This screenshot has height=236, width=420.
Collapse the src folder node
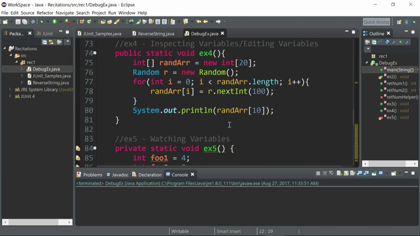pos(10,55)
